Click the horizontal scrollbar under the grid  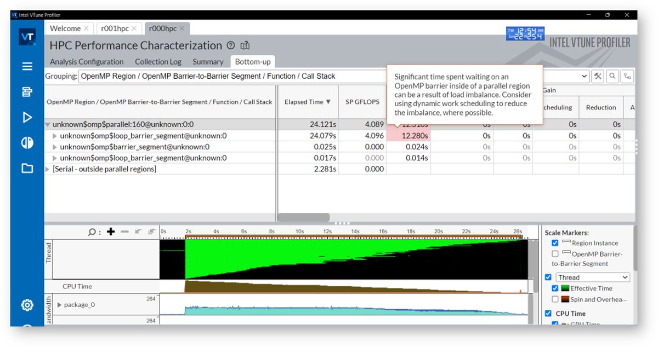(304, 217)
